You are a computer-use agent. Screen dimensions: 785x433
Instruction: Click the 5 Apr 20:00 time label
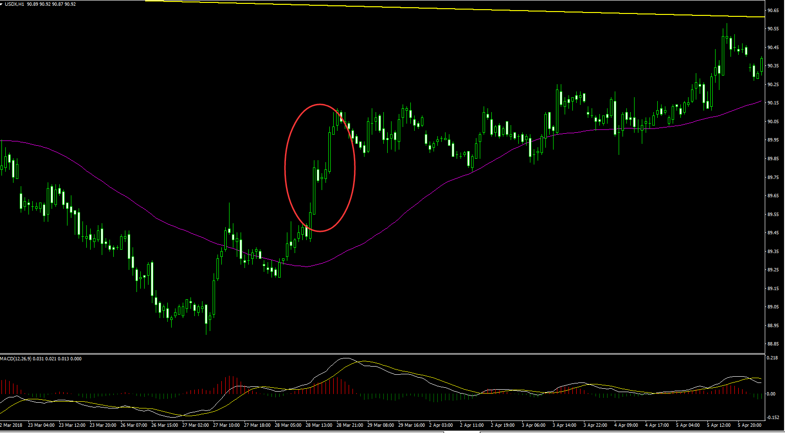click(x=749, y=425)
